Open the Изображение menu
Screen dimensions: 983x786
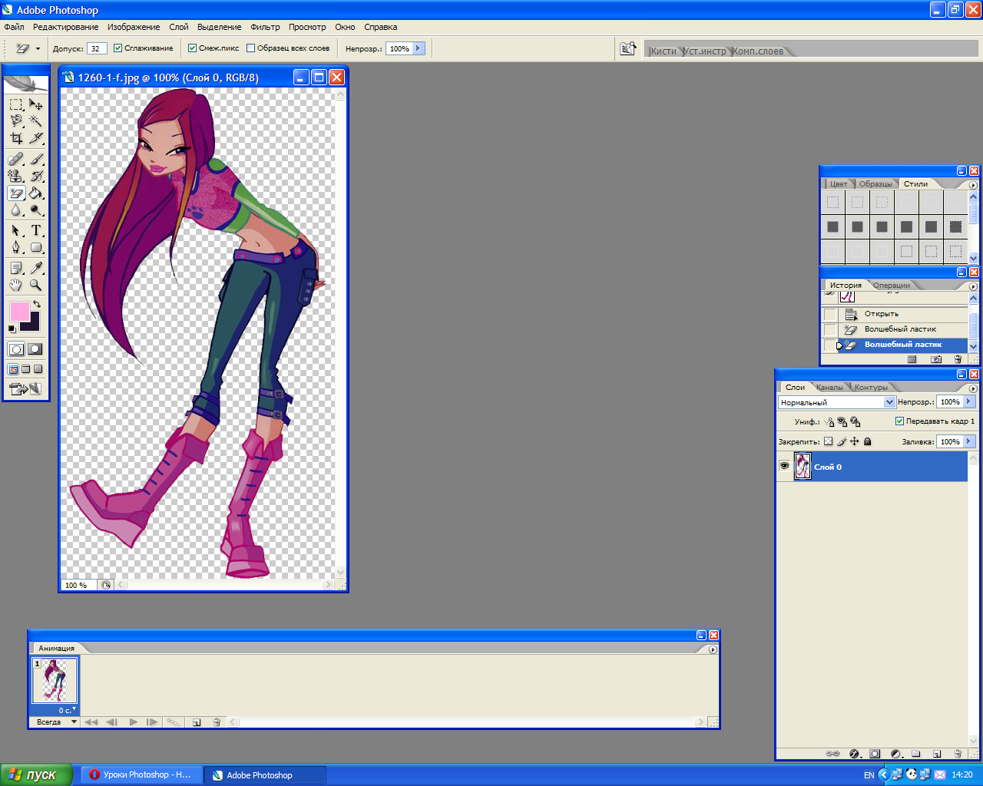(134, 27)
